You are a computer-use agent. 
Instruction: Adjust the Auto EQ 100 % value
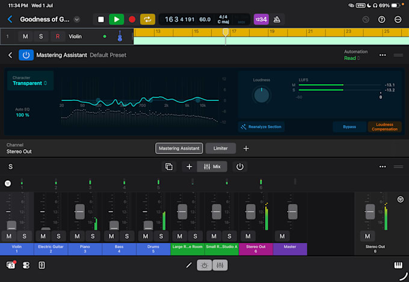click(22, 115)
